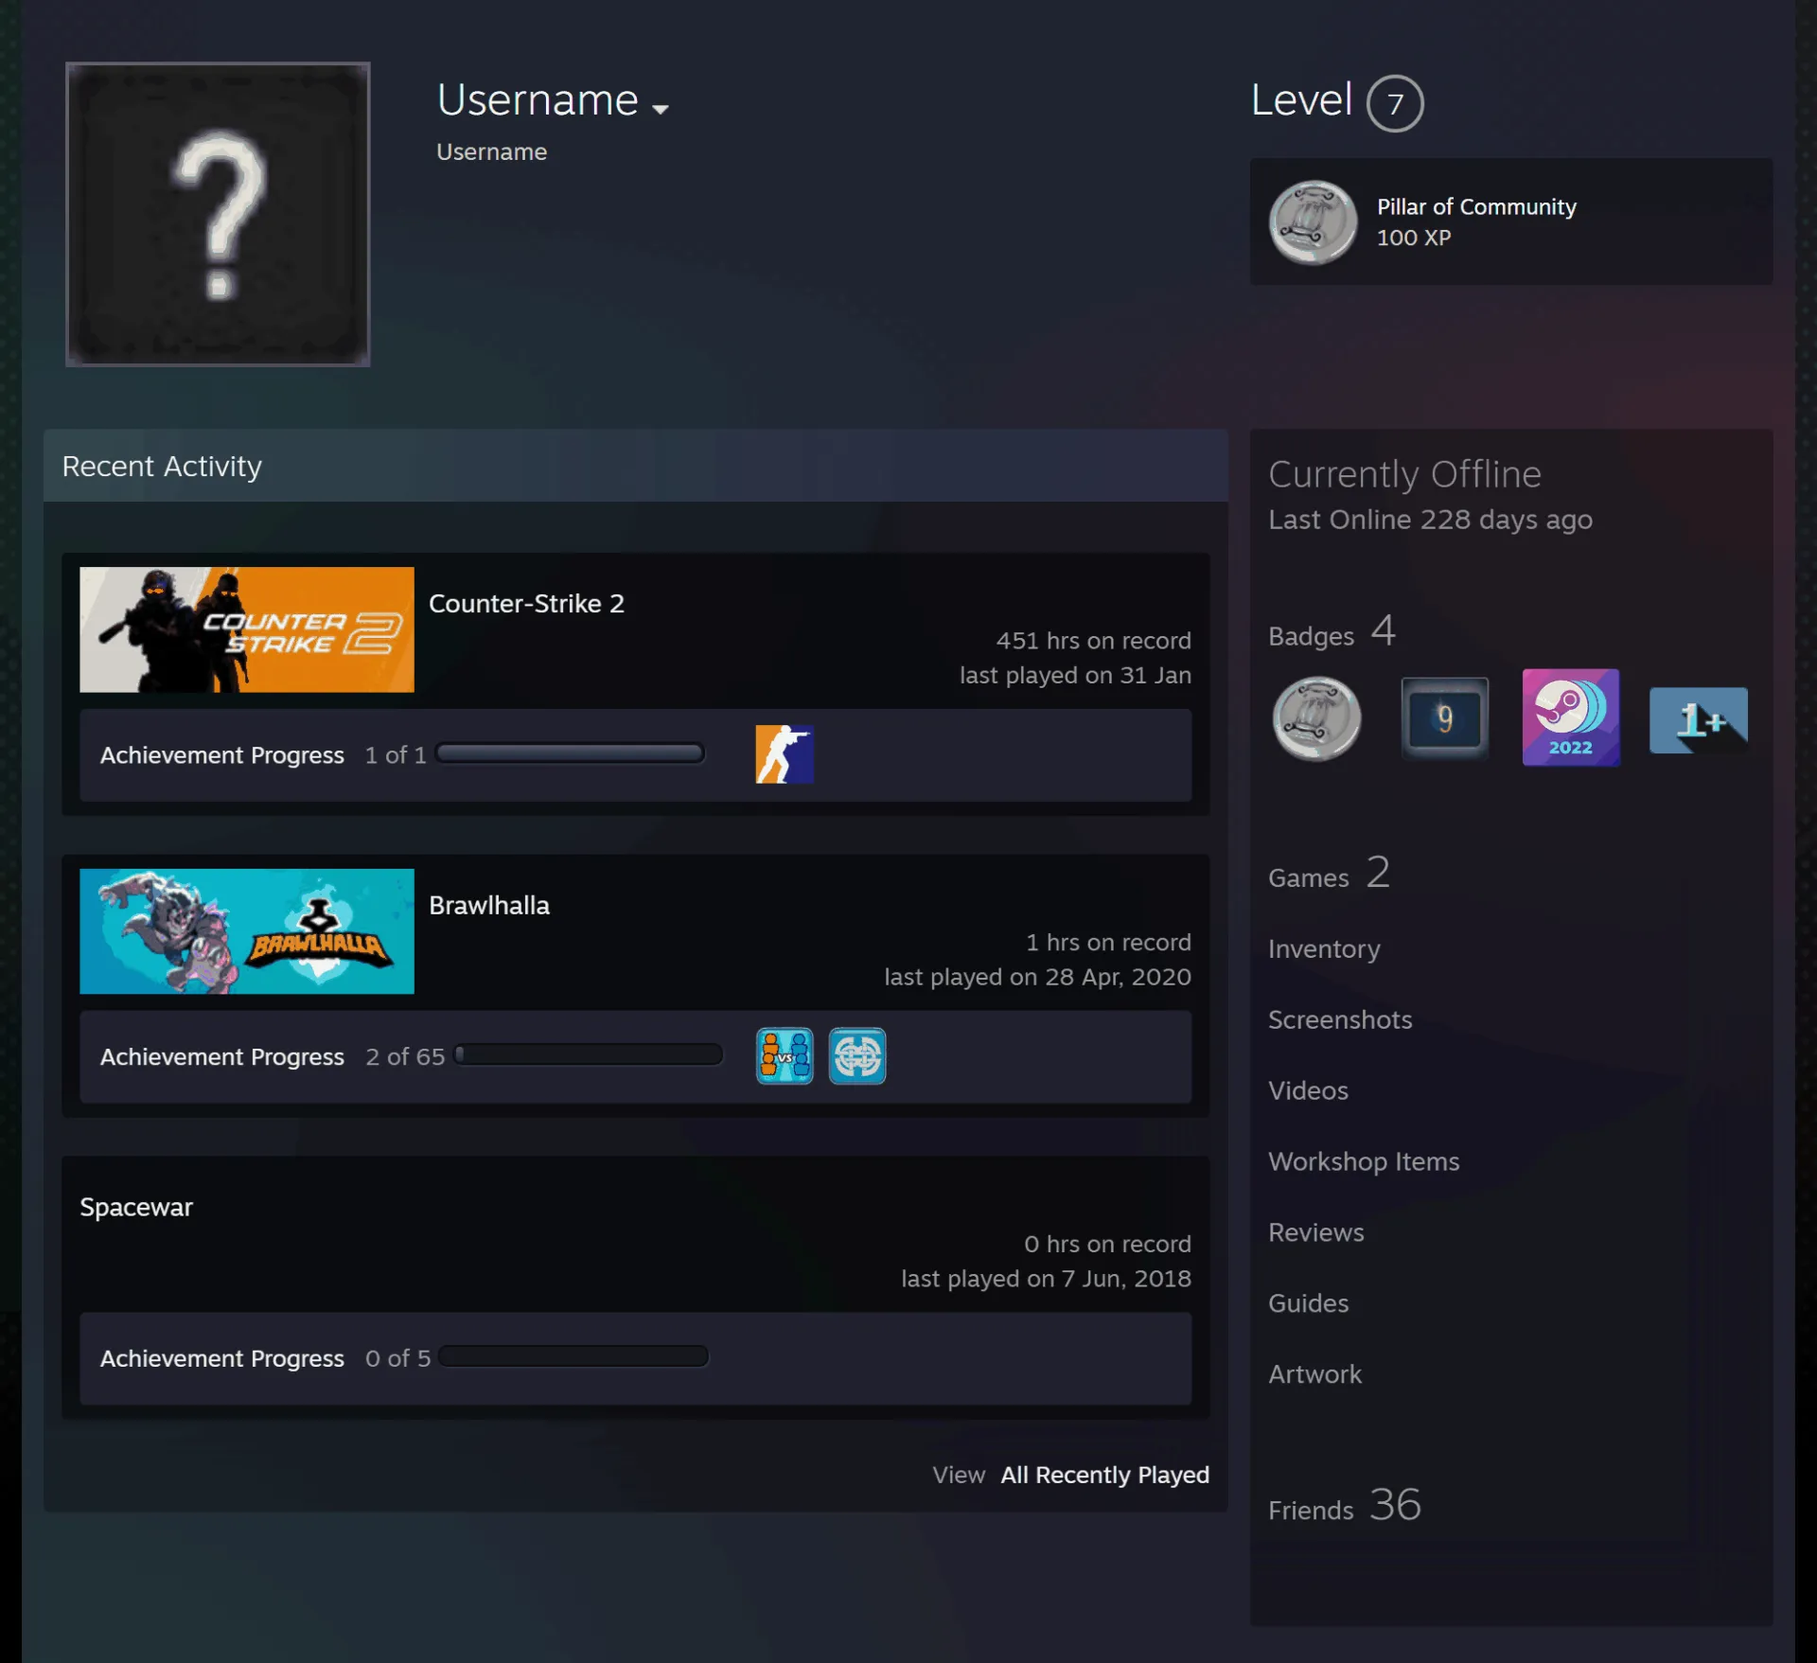Click the Counter-Strike 2 achievement progress bar

click(570, 753)
